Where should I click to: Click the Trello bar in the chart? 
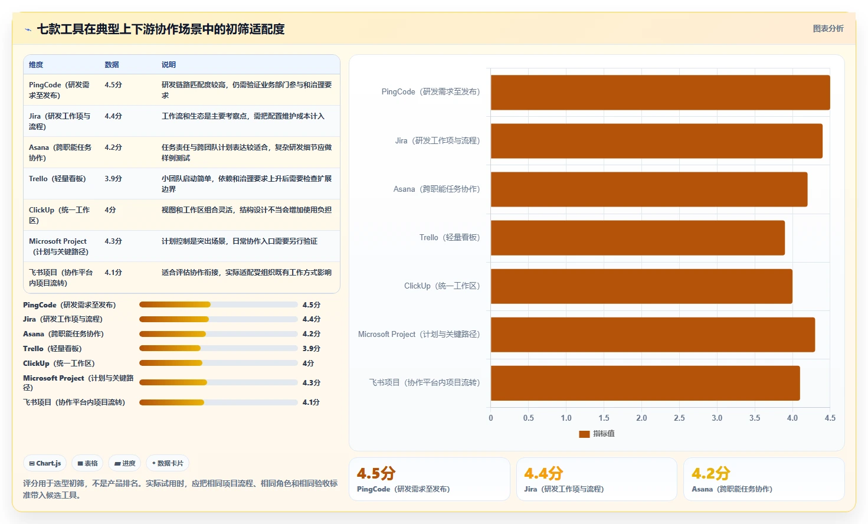[x=638, y=238]
